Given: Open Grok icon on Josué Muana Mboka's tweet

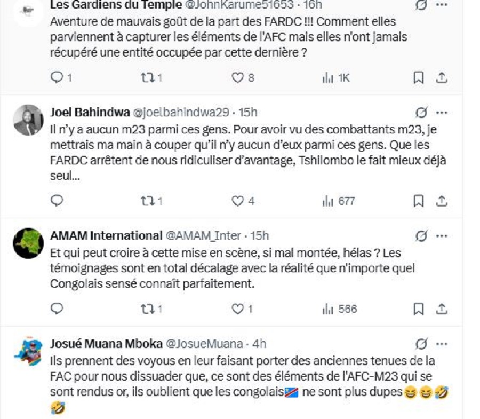Looking at the screenshot, I should (421, 343).
